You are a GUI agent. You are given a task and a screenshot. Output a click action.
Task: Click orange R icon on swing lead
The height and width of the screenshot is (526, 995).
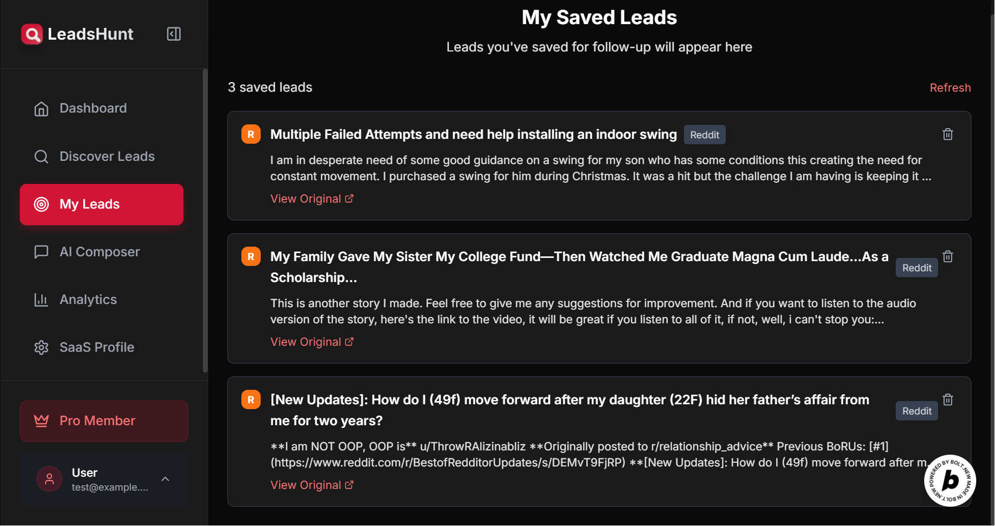251,134
